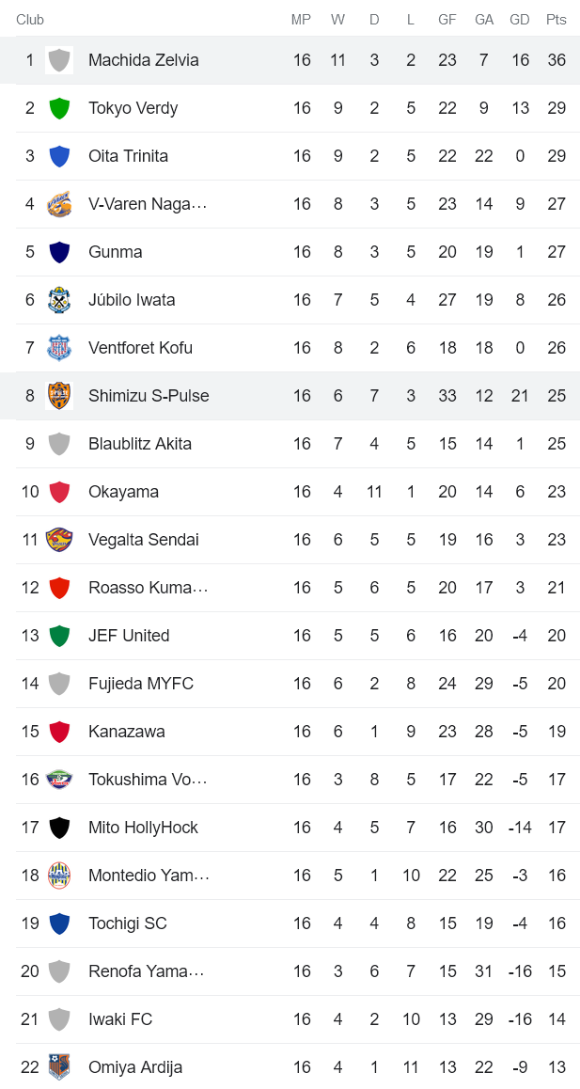The height and width of the screenshot is (1089, 580).
Task: Click the Júbilo Iwata club badge
Action: click(x=59, y=299)
